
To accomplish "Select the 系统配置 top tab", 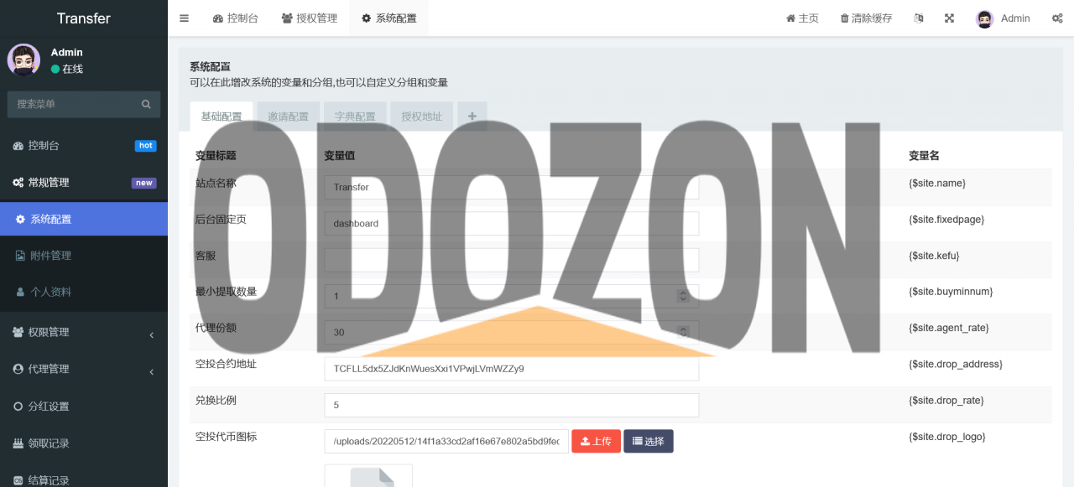I will pyautogui.click(x=389, y=18).
